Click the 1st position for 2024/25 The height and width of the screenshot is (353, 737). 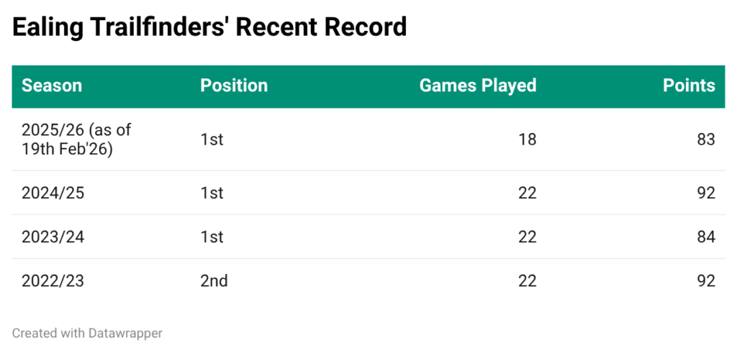212,193
